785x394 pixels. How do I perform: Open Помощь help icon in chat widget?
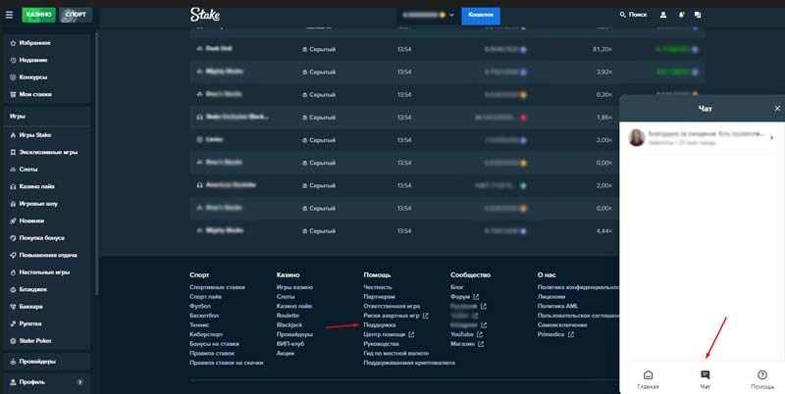coord(762,378)
